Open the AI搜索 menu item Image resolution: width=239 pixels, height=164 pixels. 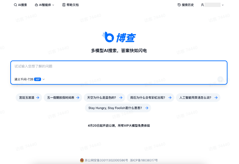click(x=20, y=5)
